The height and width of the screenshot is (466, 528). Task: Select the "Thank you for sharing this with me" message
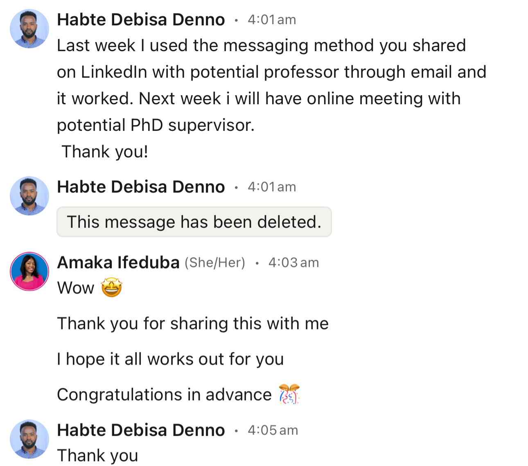(193, 323)
